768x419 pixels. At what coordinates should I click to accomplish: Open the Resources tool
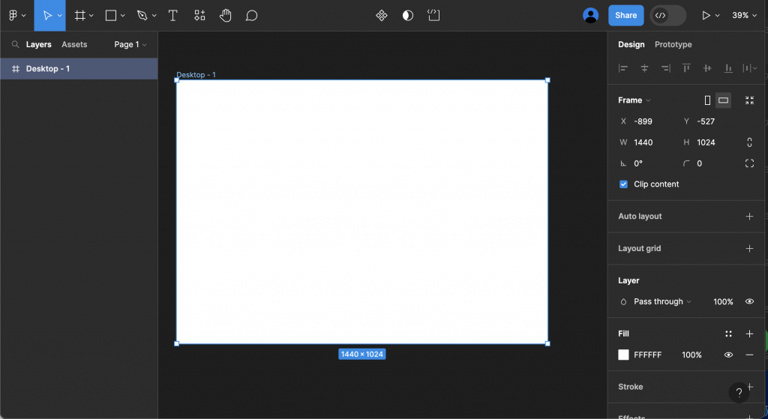(x=199, y=16)
